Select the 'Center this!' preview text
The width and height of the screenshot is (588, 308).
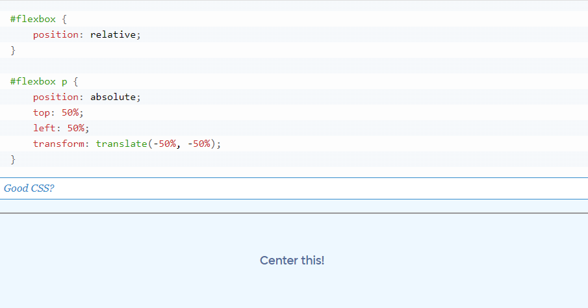[292, 261]
